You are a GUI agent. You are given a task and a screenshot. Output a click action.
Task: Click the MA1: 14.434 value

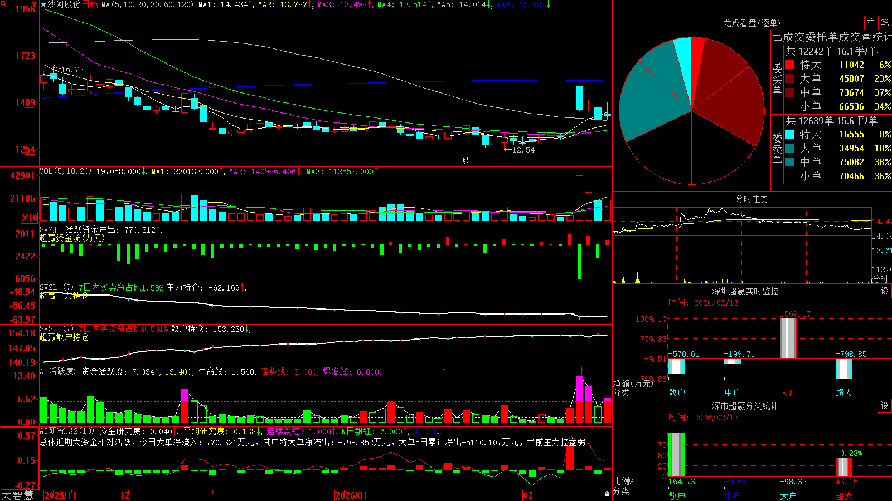[x=223, y=4]
